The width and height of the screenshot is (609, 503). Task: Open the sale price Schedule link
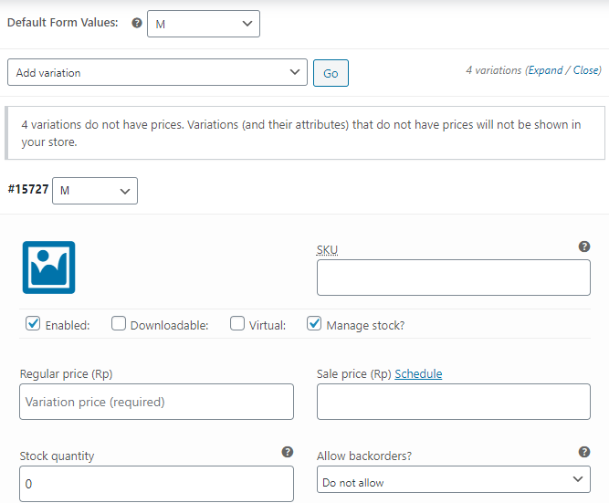click(418, 373)
